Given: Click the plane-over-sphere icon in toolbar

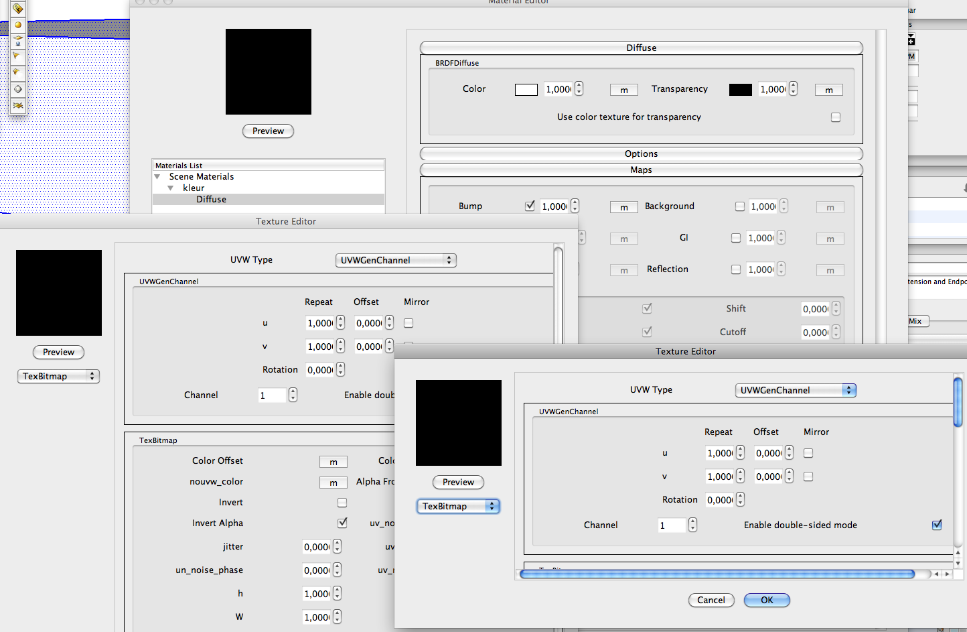Looking at the screenshot, I should pyautogui.click(x=18, y=40).
